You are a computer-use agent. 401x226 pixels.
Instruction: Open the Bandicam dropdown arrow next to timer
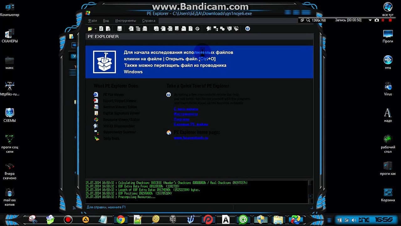[370, 20]
